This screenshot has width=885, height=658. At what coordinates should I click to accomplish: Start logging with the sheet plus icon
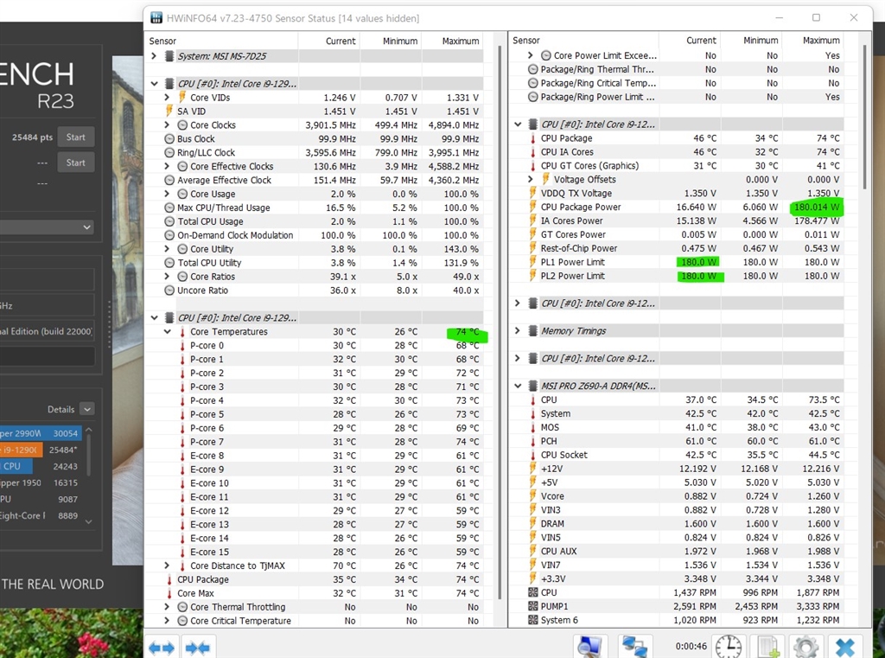tap(767, 648)
